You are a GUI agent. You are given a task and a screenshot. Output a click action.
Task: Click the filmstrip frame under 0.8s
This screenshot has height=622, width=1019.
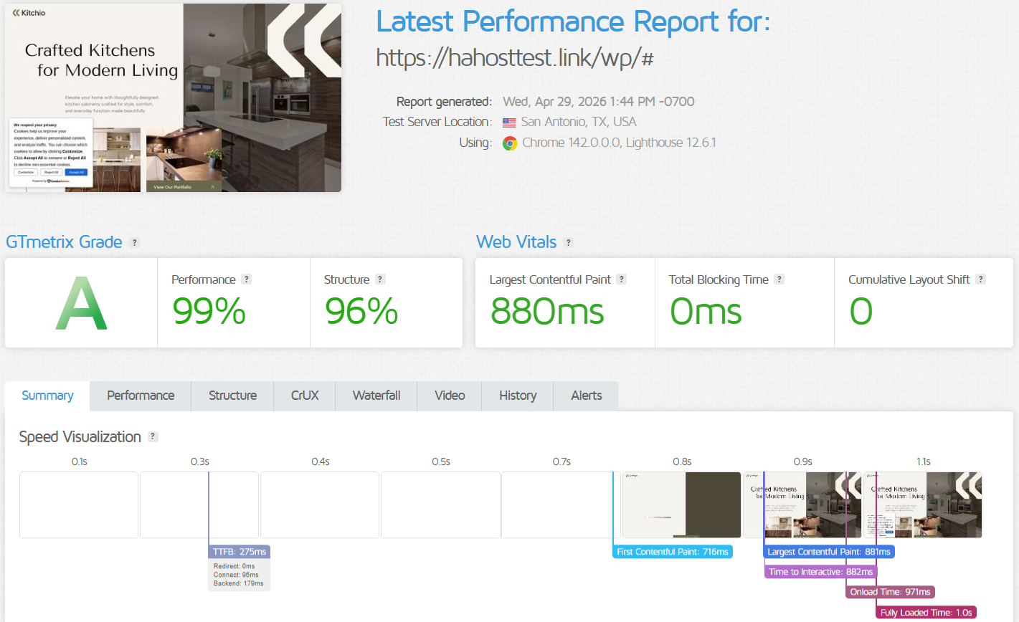pos(681,504)
